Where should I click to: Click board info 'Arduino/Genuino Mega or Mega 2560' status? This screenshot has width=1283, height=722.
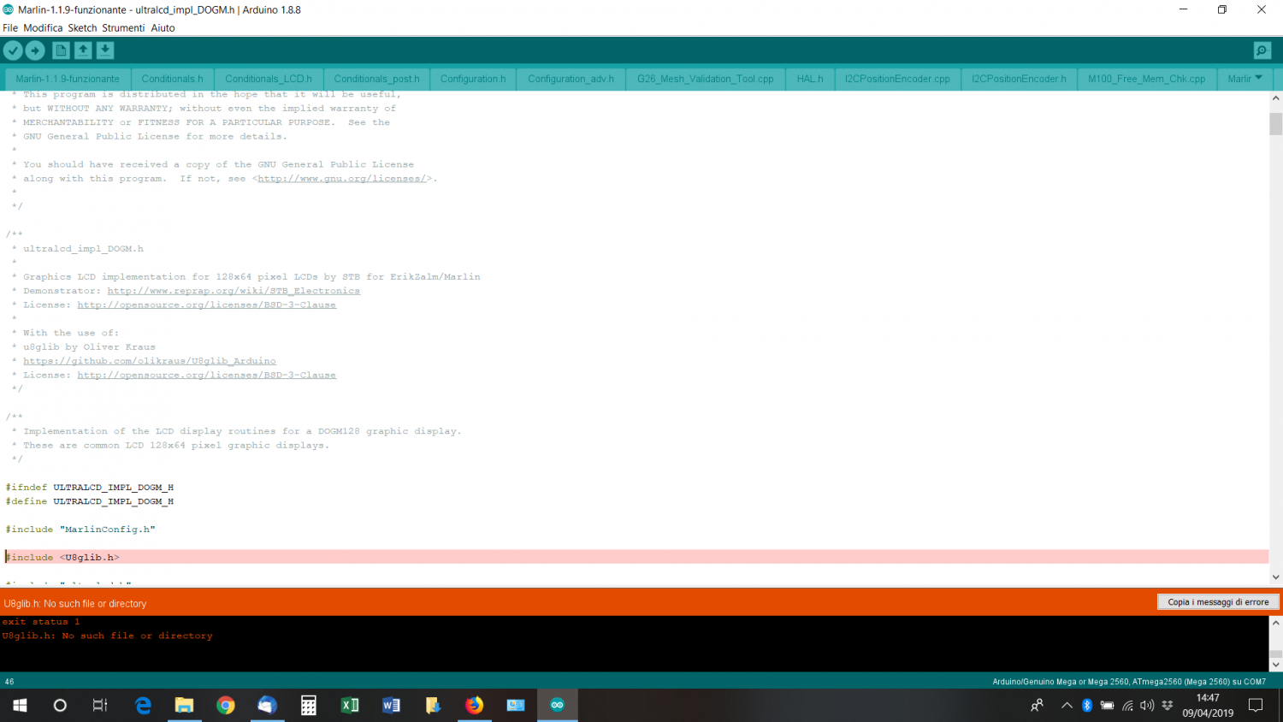[1129, 682]
